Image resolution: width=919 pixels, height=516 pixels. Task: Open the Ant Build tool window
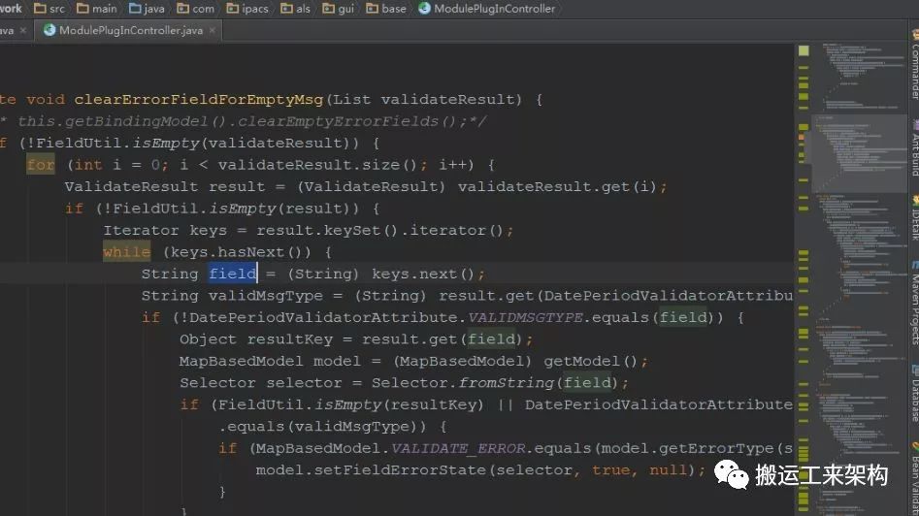pyautogui.click(x=914, y=148)
